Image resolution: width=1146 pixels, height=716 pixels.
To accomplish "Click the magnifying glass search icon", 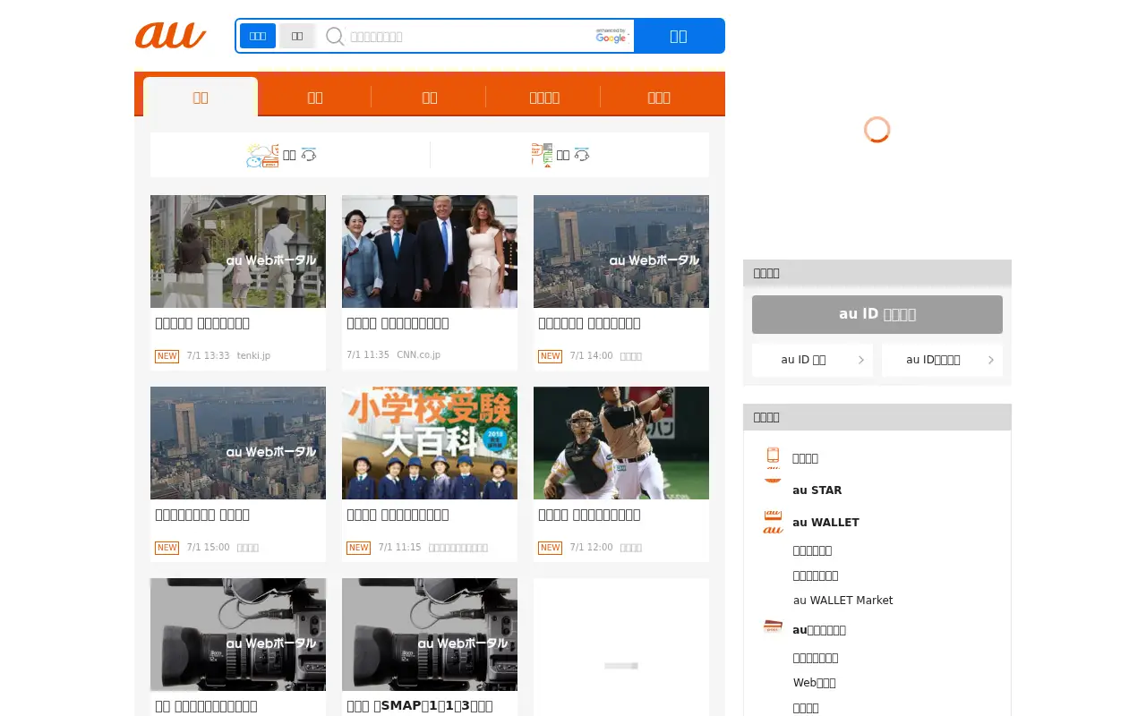I will 335,37.
